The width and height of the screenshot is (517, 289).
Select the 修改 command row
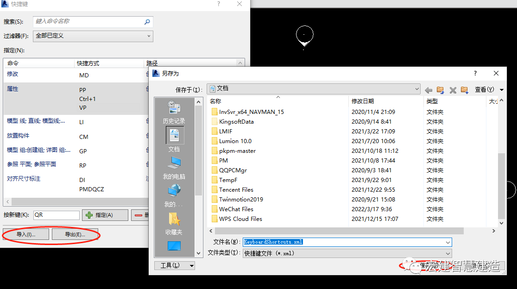pyautogui.click(x=76, y=75)
